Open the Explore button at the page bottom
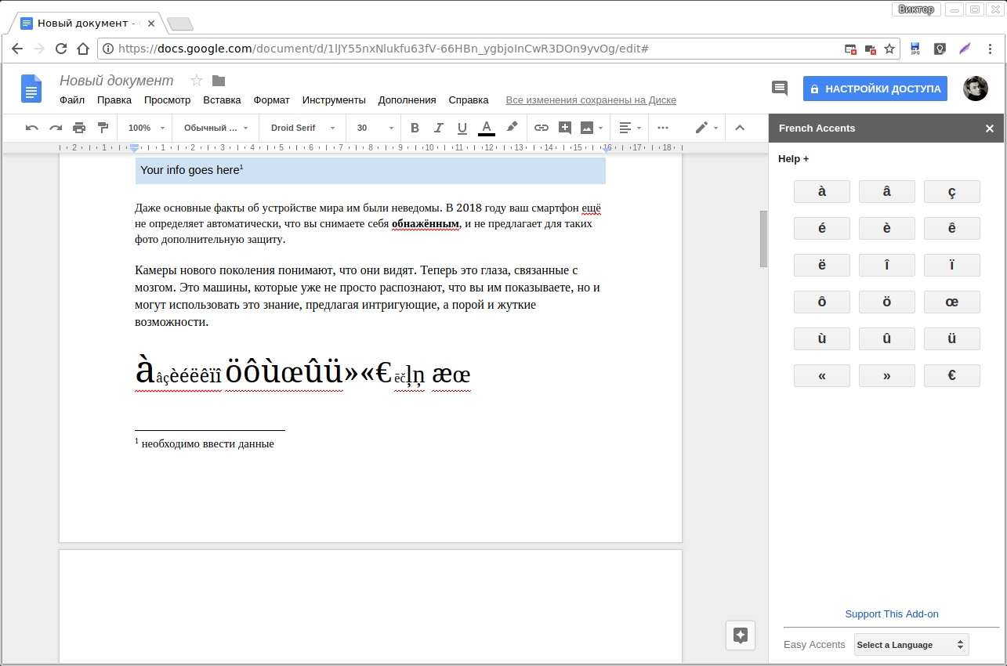Image resolution: width=1007 pixels, height=666 pixels. point(741,635)
